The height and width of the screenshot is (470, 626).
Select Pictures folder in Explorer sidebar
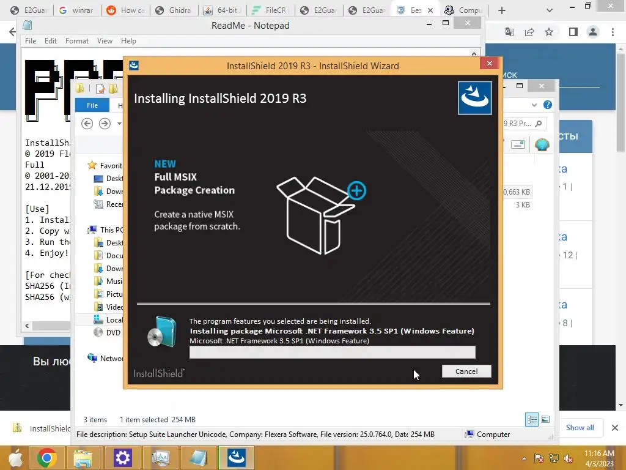pos(108,294)
